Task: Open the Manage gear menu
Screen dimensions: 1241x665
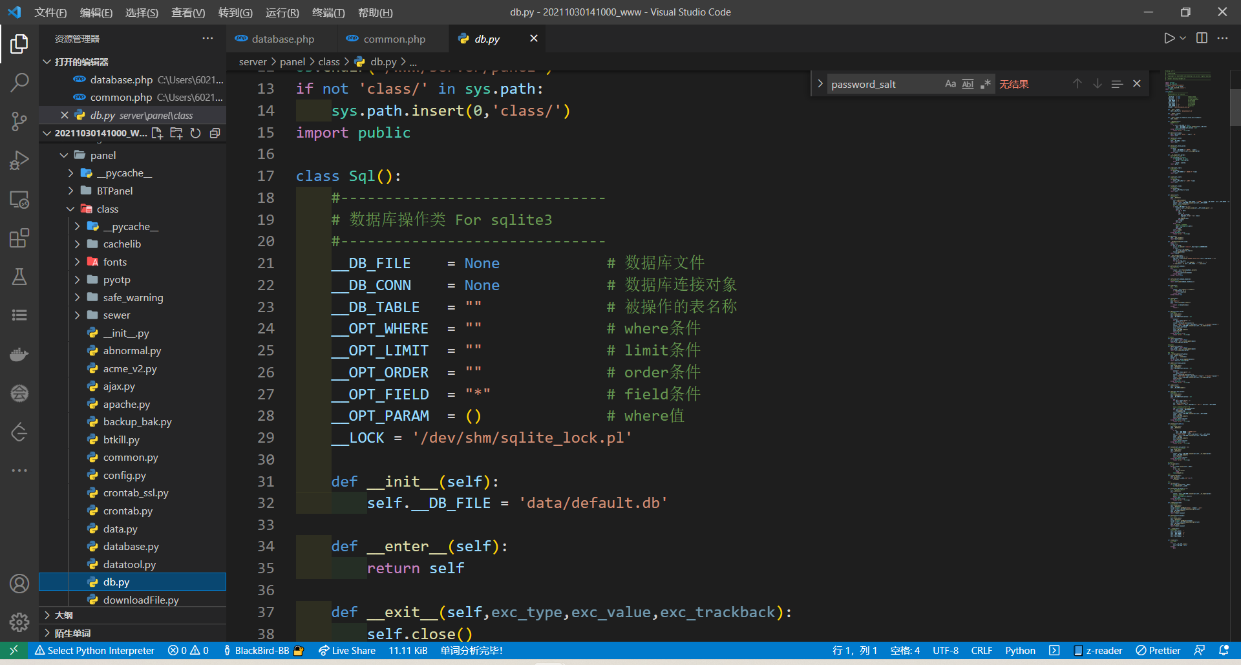Action: pyautogui.click(x=19, y=622)
